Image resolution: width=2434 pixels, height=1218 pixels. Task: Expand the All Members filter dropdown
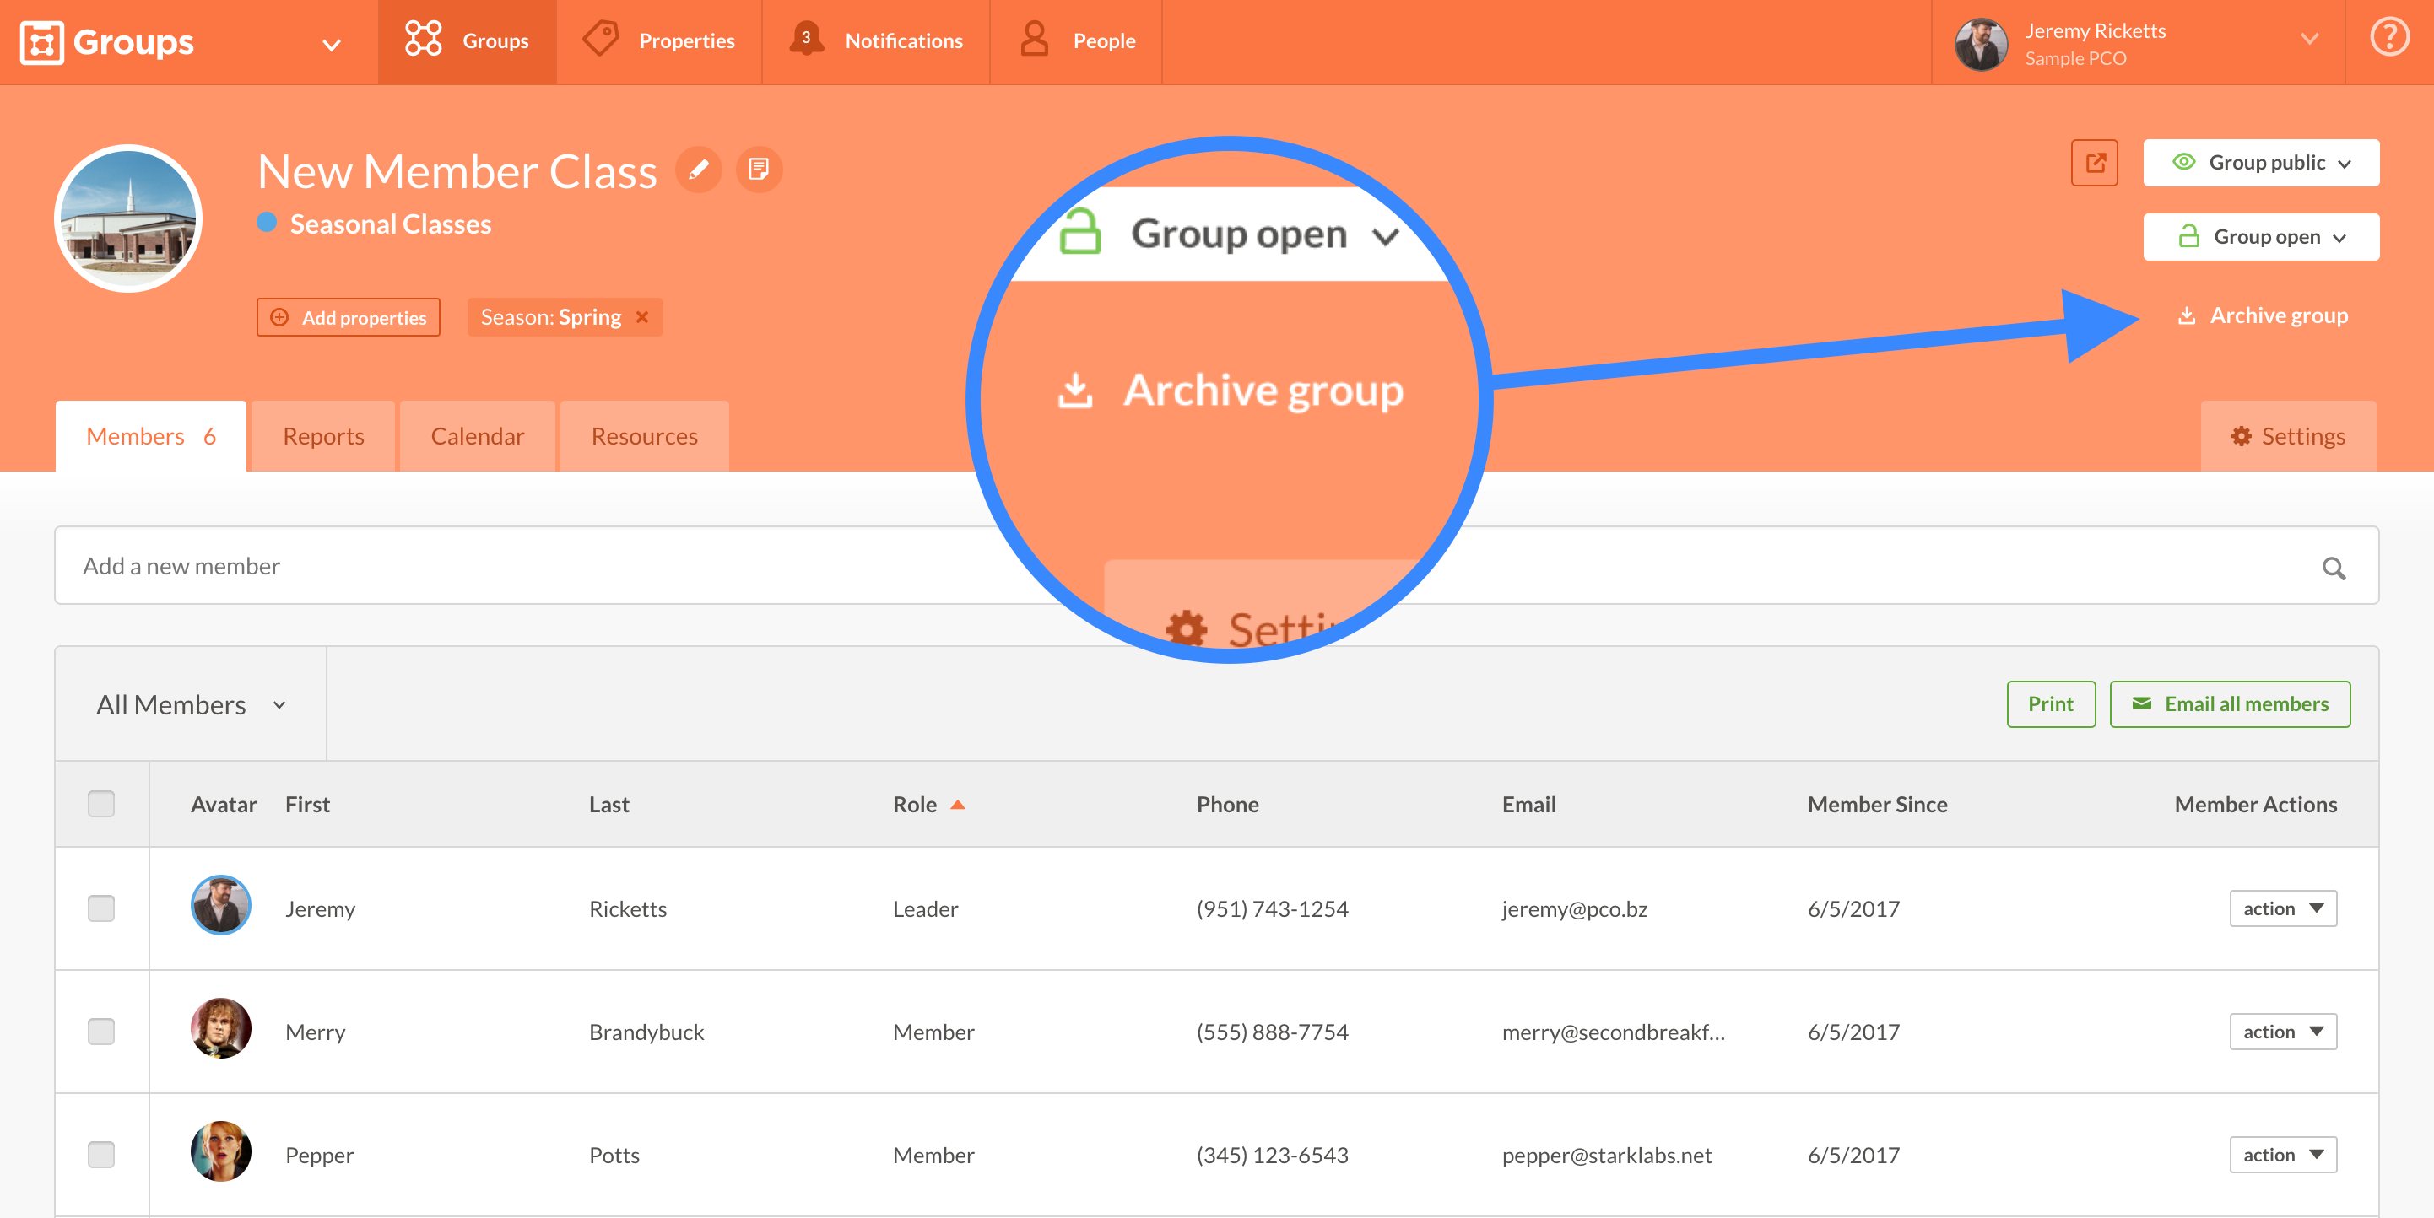tap(189, 703)
